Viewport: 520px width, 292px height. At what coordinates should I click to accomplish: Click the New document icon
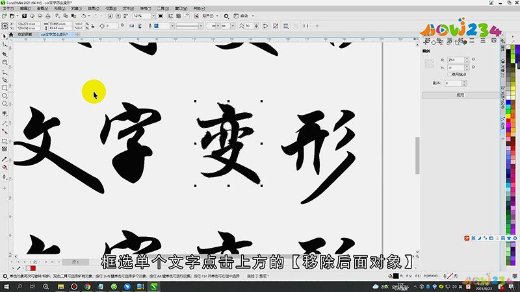(x=5, y=16)
